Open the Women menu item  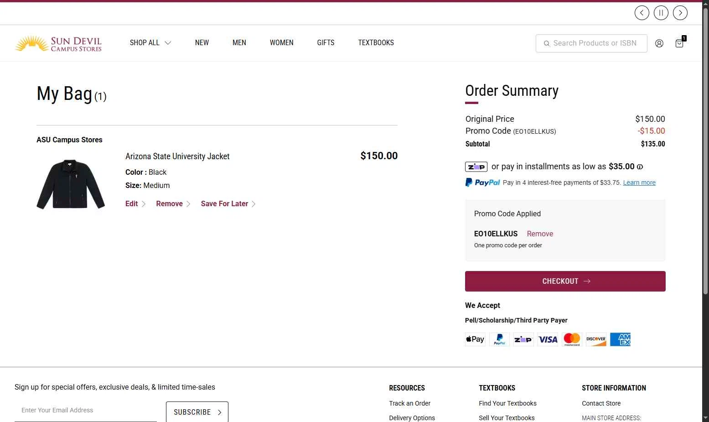pos(281,43)
